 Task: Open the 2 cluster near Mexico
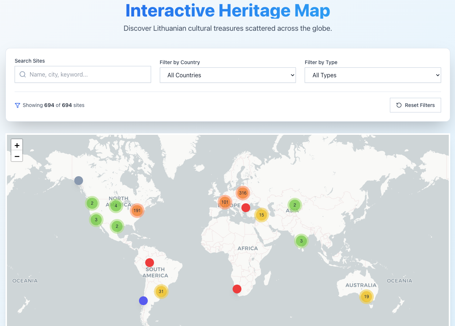pos(117,226)
